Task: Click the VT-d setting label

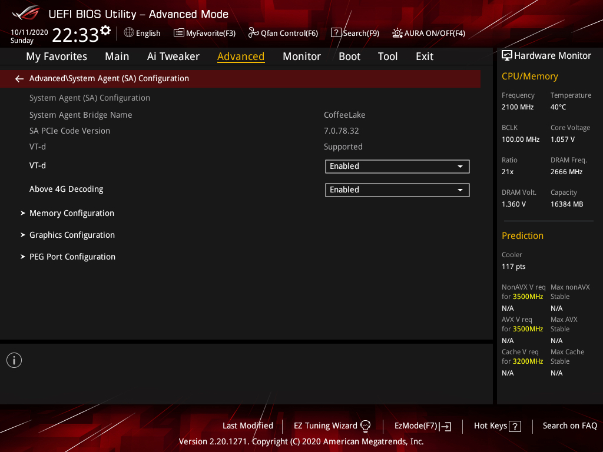Action: (x=38, y=165)
